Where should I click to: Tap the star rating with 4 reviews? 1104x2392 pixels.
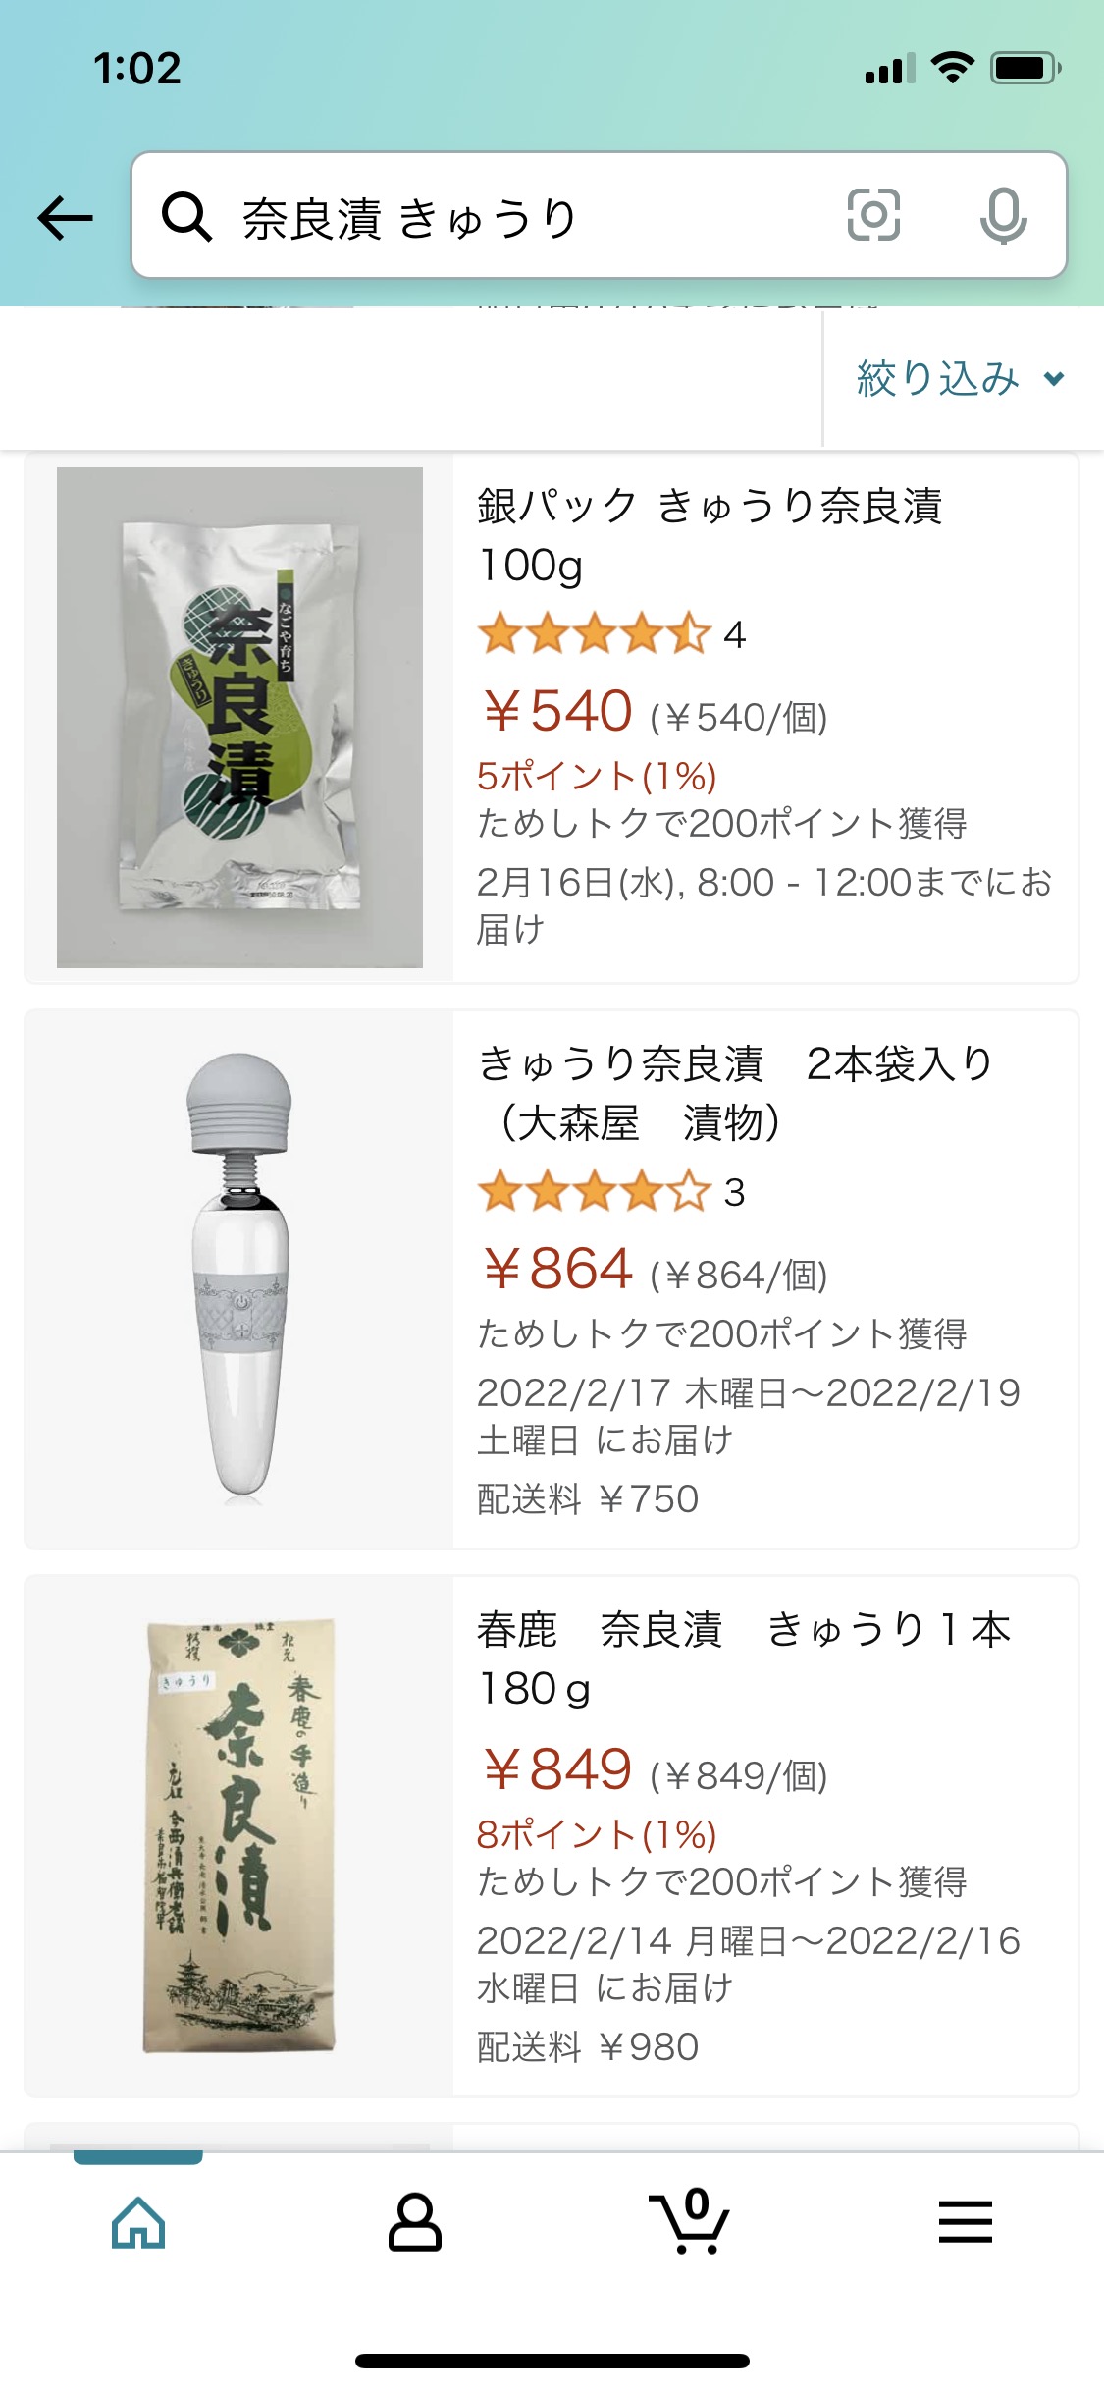pyautogui.click(x=610, y=634)
